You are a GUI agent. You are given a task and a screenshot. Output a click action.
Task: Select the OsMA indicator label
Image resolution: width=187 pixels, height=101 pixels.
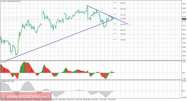coord(8,81)
